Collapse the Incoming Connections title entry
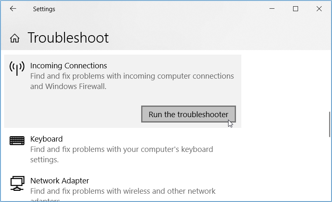 click(x=69, y=65)
